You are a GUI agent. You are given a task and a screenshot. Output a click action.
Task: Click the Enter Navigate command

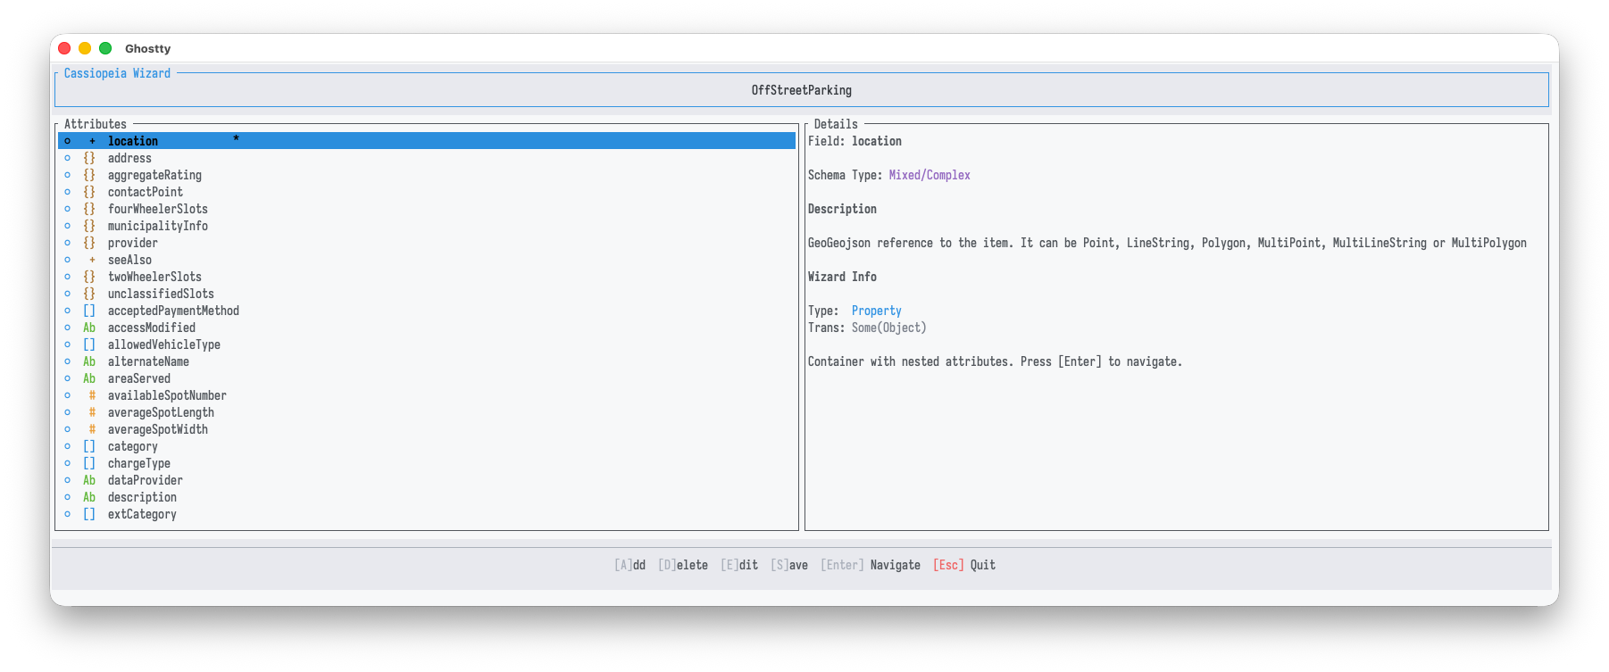click(x=871, y=565)
